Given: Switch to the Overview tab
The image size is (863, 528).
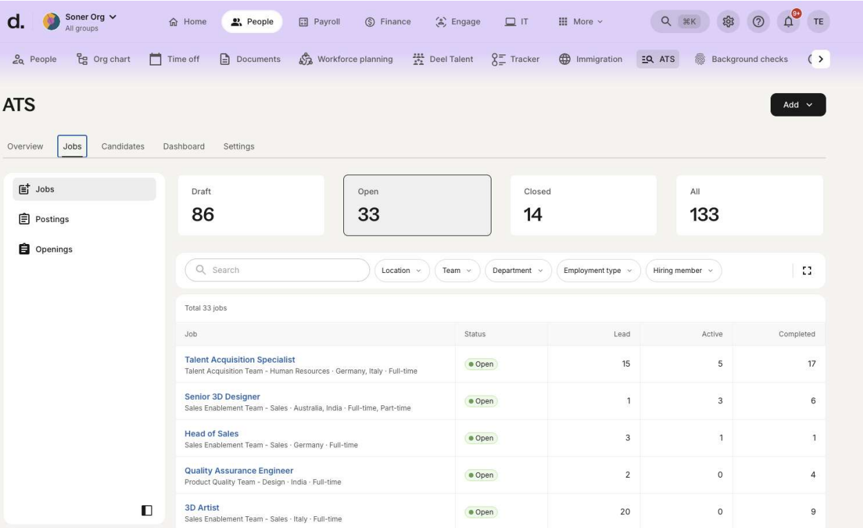Looking at the screenshot, I should [x=26, y=146].
